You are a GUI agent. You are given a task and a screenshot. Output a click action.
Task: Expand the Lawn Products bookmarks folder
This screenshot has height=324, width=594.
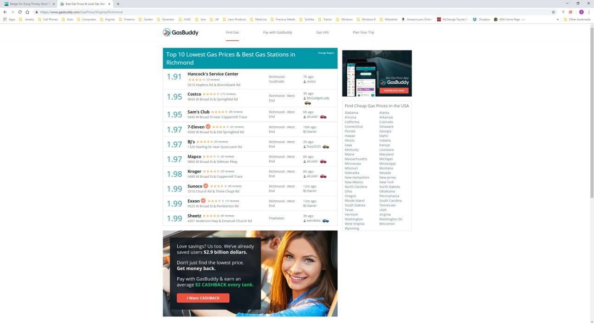pyautogui.click(x=234, y=19)
